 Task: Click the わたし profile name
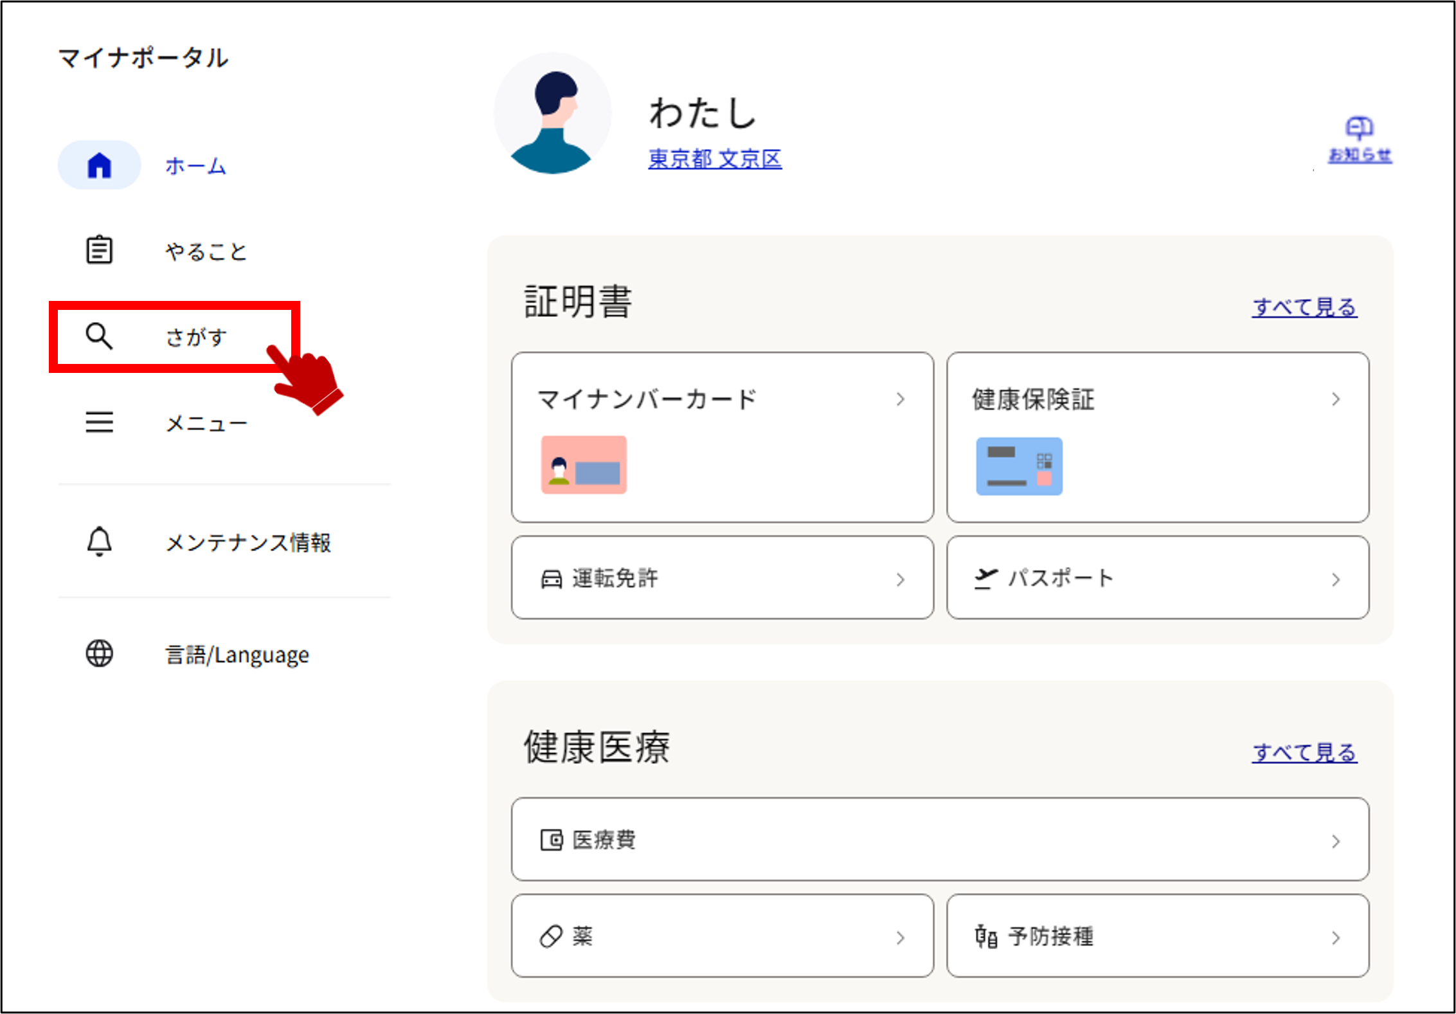pos(703,113)
